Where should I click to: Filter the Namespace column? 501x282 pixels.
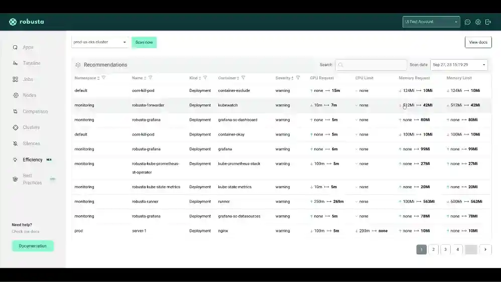103,78
